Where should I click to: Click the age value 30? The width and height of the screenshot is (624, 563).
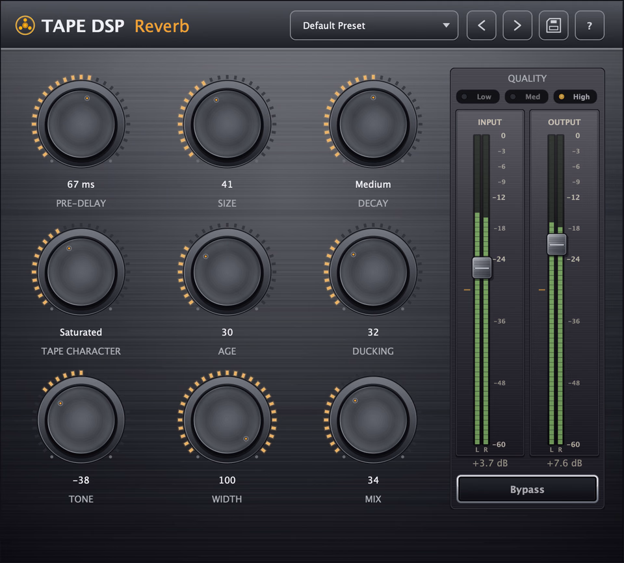(227, 332)
